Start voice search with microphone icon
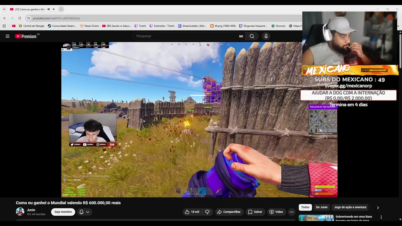Image resolution: width=402 pixels, height=226 pixels. click(x=266, y=36)
